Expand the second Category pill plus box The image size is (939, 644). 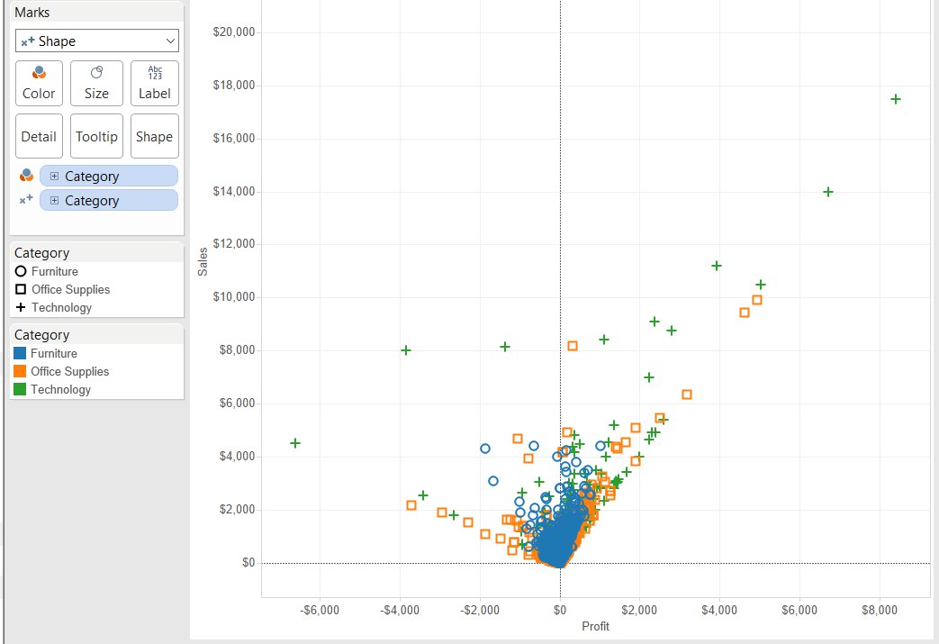click(55, 201)
